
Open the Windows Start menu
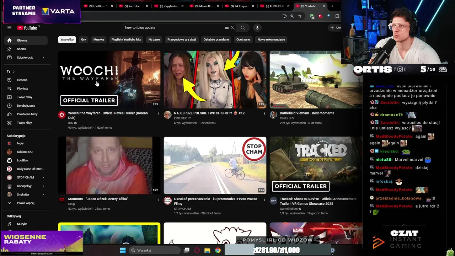(x=123, y=250)
